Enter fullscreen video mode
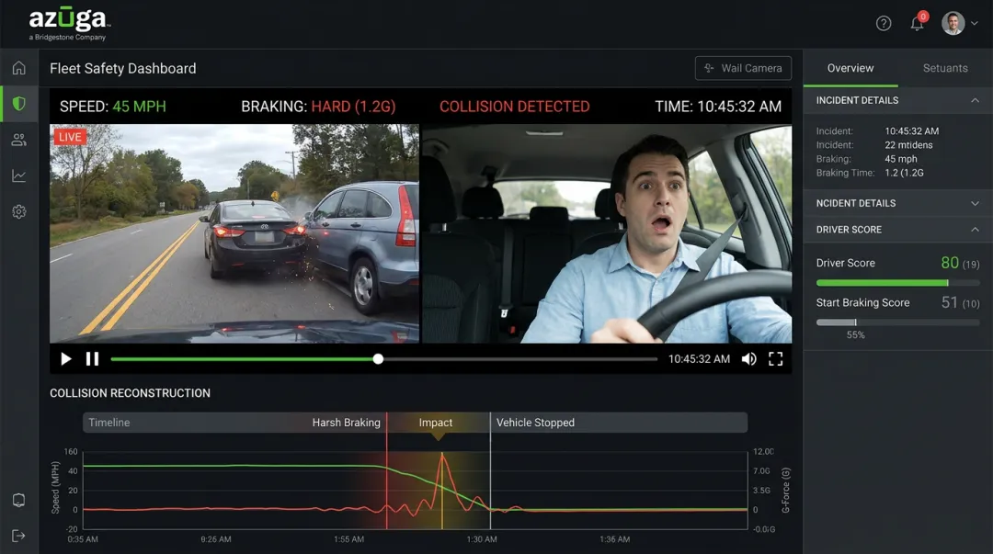The height and width of the screenshot is (554, 993). coord(776,359)
